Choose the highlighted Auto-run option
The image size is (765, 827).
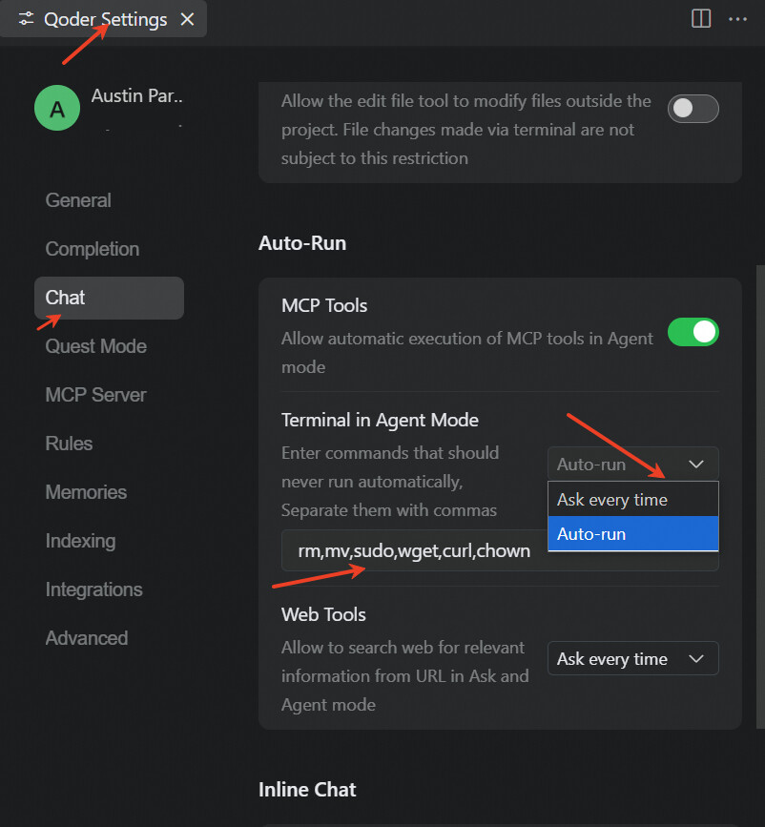(632, 534)
